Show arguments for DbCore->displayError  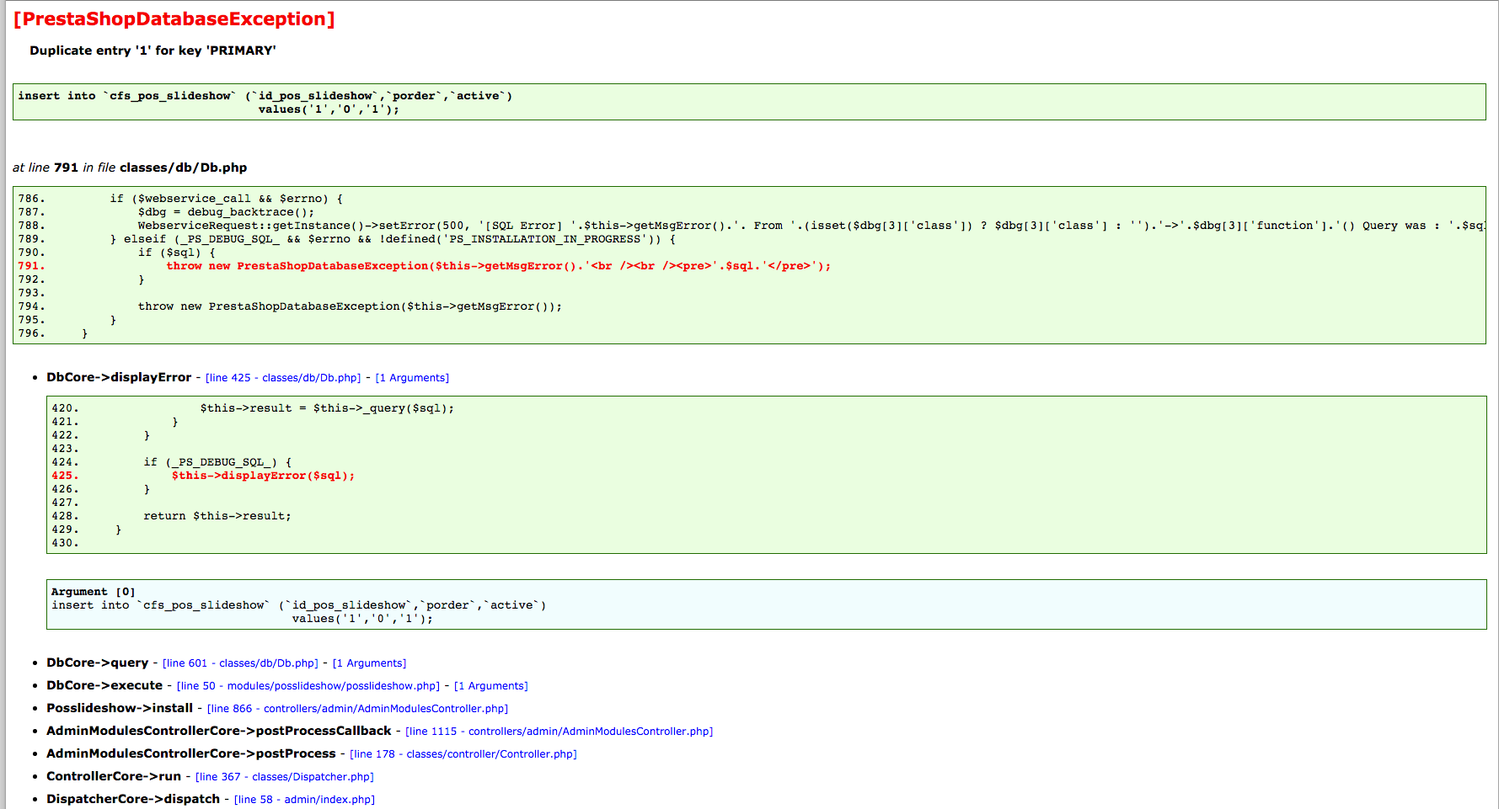point(412,378)
